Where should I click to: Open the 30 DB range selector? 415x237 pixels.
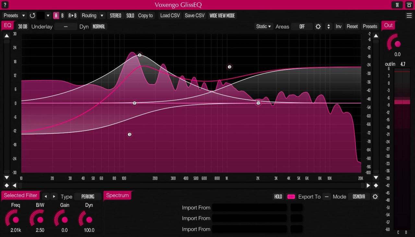tap(22, 27)
